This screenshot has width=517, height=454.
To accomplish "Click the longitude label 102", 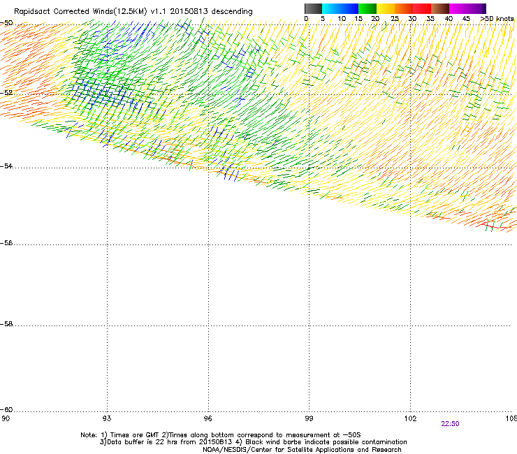I will pos(410,418).
